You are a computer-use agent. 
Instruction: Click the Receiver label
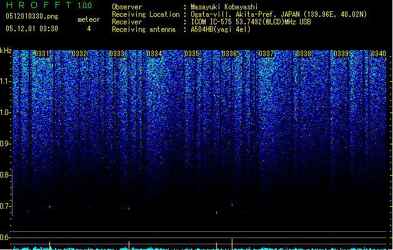[x=127, y=22]
